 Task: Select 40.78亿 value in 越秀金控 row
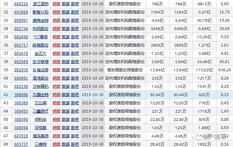pyautogui.click(x=204, y=20)
